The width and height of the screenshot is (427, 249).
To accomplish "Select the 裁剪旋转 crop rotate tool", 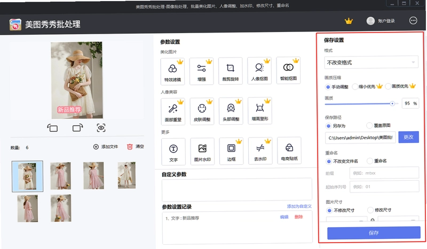I will 231,71.
